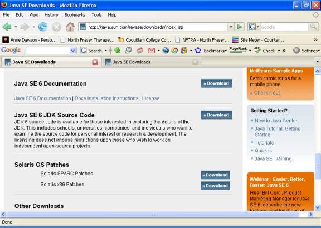Open the Gmail icon in Google toolbar
Screen dimensions: 321x228
point(152,51)
